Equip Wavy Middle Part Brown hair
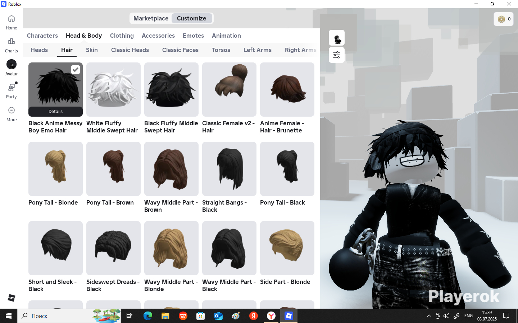Image resolution: width=518 pixels, height=323 pixels. [171, 169]
